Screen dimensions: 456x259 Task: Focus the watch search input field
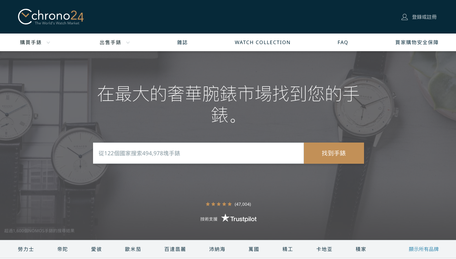click(198, 153)
